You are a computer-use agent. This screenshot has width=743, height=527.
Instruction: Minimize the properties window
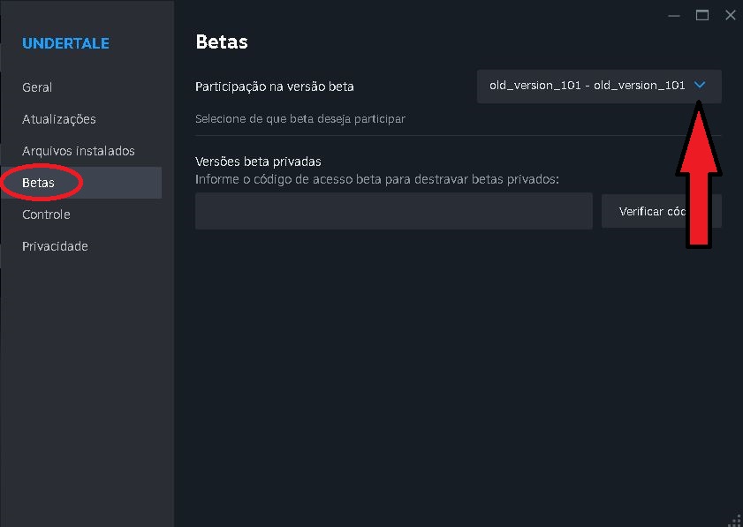click(674, 15)
